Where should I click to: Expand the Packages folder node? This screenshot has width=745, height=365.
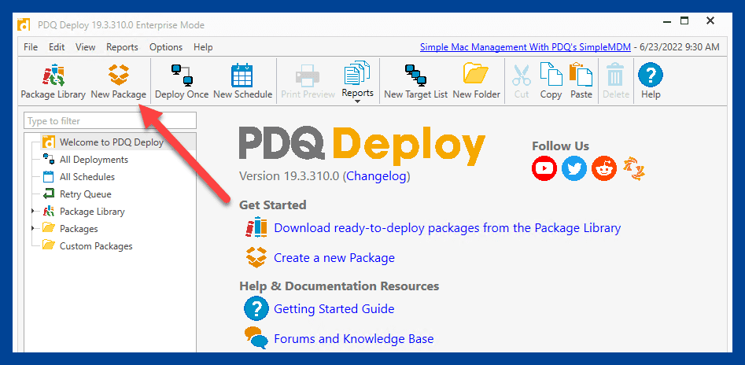coord(33,228)
